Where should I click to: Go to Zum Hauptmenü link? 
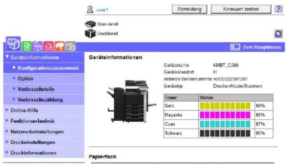tap(262, 47)
